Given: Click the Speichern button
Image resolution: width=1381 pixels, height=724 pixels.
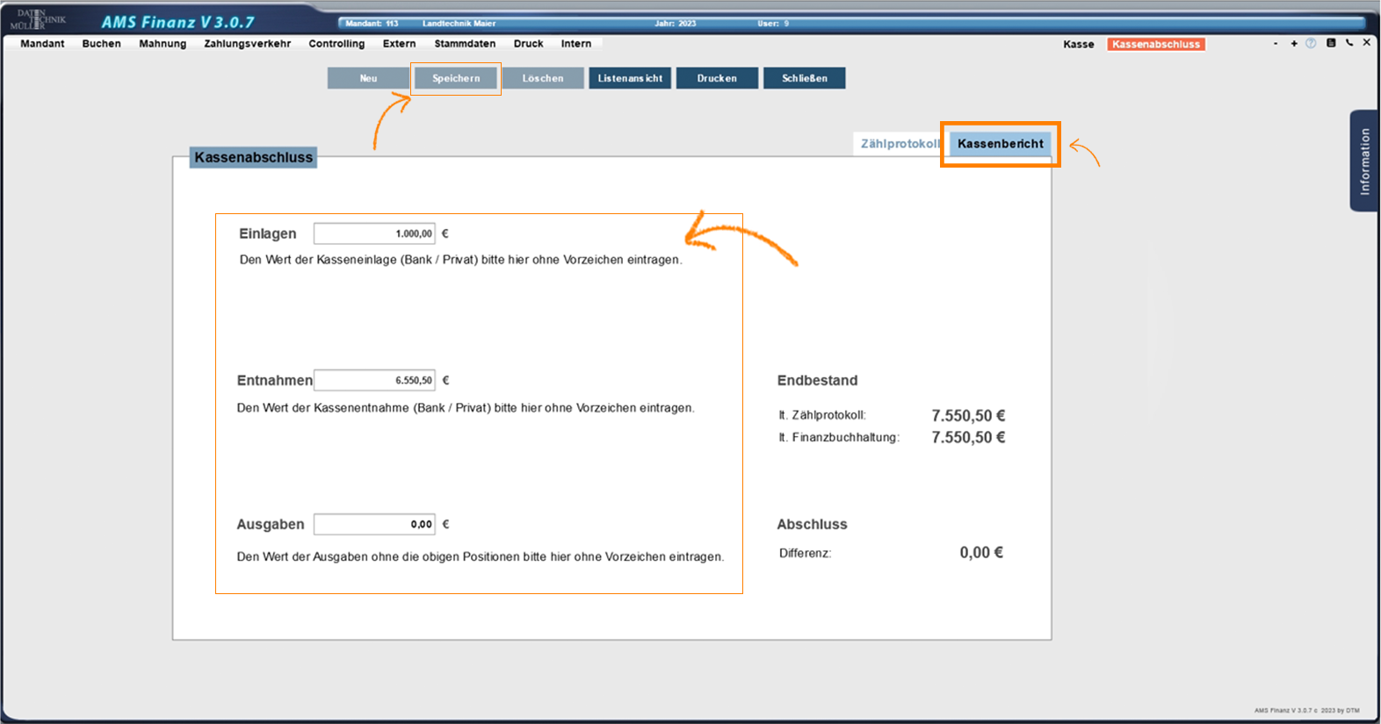Looking at the screenshot, I should (x=456, y=78).
